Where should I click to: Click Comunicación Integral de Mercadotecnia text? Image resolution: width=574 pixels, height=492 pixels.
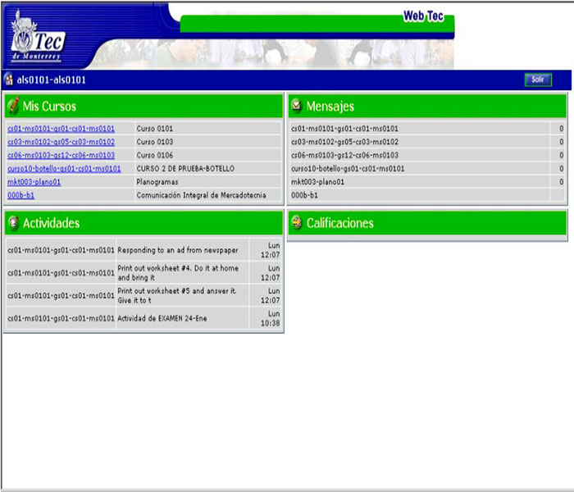click(202, 195)
